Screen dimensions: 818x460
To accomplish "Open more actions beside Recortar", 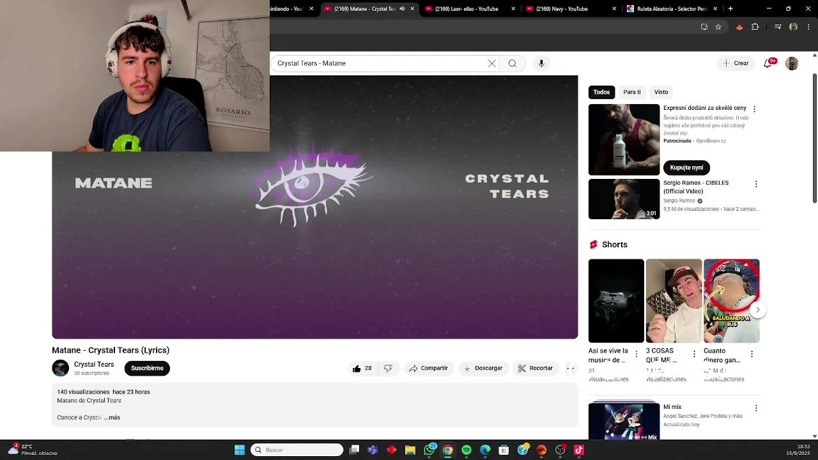I will [571, 368].
